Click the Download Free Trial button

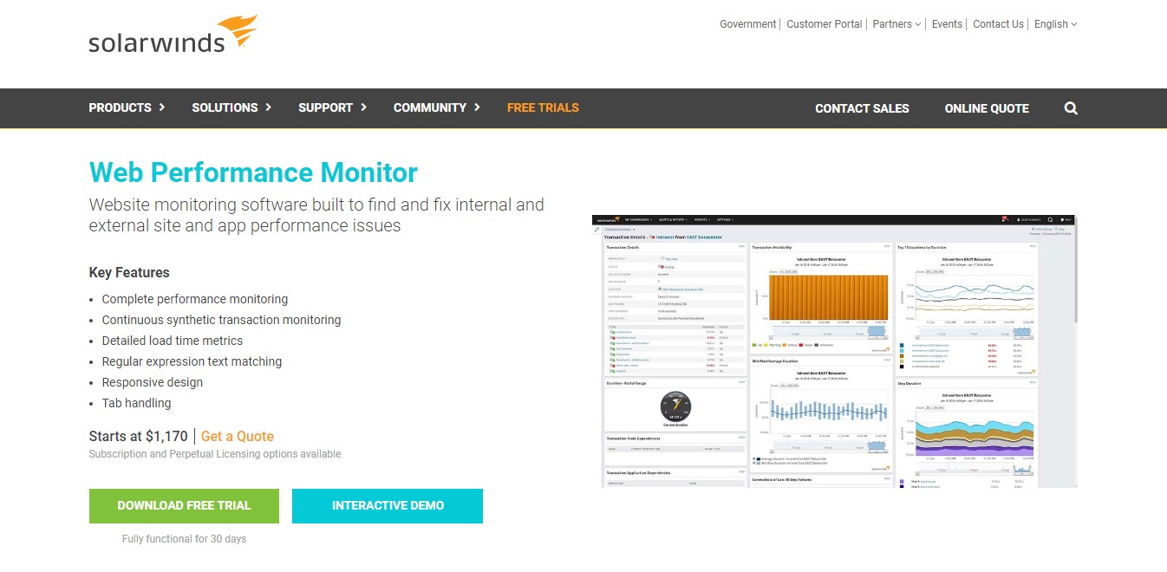click(x=184, y=505)
